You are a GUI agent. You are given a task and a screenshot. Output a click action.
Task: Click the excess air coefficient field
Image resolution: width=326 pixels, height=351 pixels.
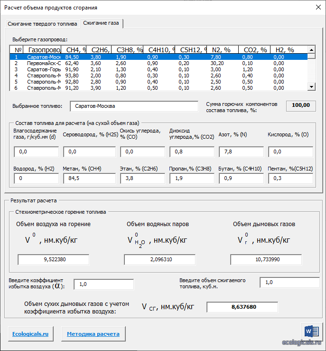click(104, 285)
